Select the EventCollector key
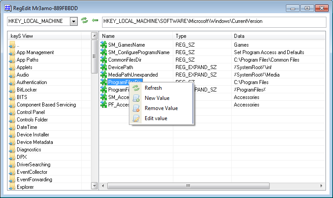Image resolution: width=333 pixels, height=198 pixels. [32, 172]
